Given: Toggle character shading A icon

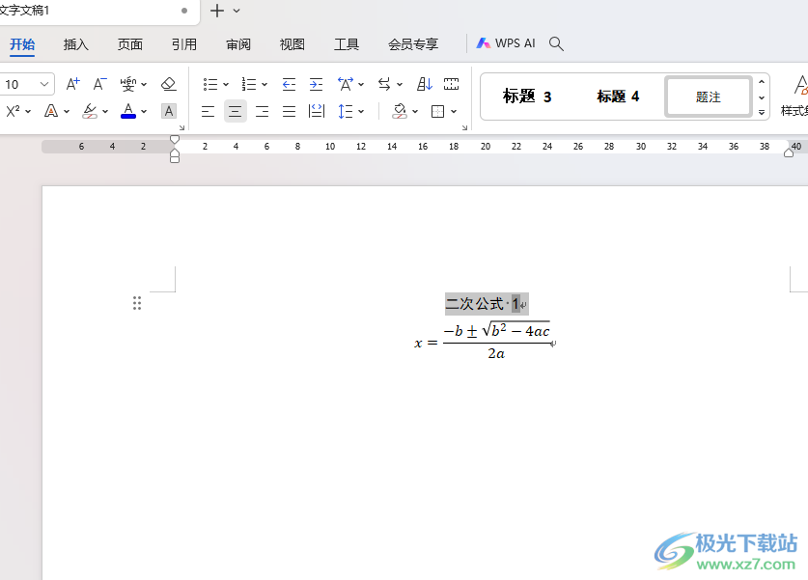Looking at the screenshot, I should 169,111.
